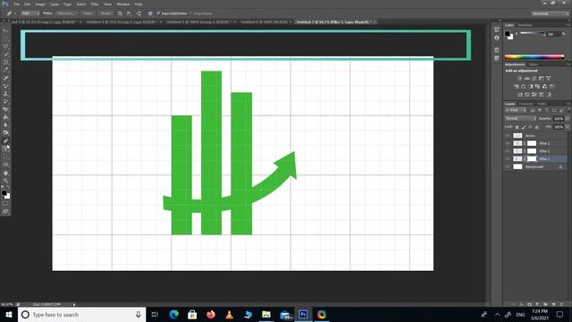This screenshot has width=572, height=322.
Task: Open the Kind filter dropdown
Action: [516, 110]
